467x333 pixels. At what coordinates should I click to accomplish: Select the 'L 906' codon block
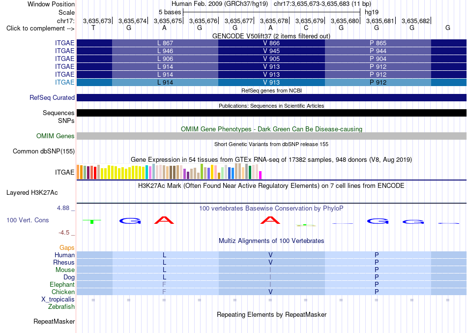[x=165, y=59]
